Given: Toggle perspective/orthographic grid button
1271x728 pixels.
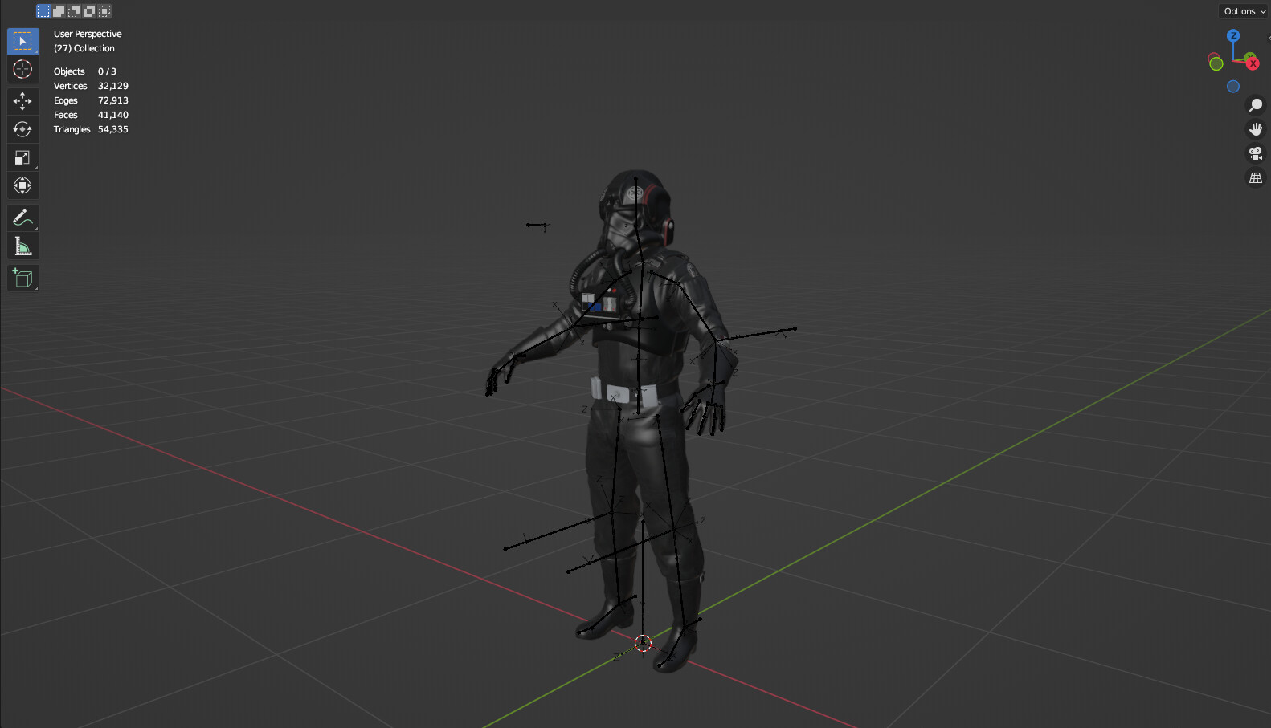Looking at the screenshot, I should (1256, 177).
